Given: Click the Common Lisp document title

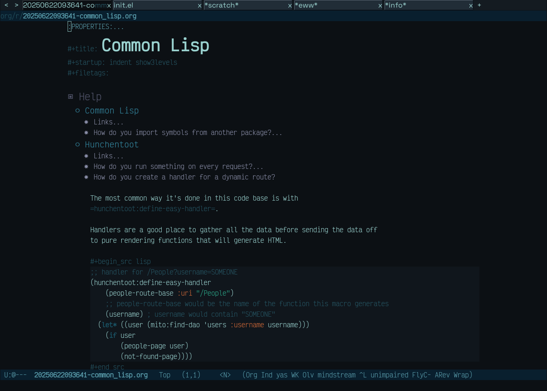Looking at the screenshot, I should point(155,46).
